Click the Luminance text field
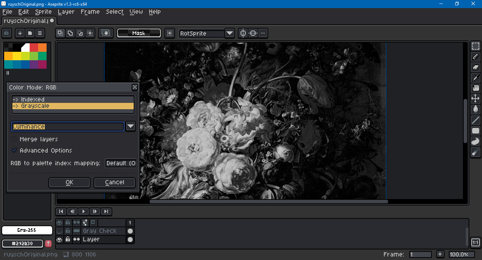This screenshot has height=260, width=482. 68,126
